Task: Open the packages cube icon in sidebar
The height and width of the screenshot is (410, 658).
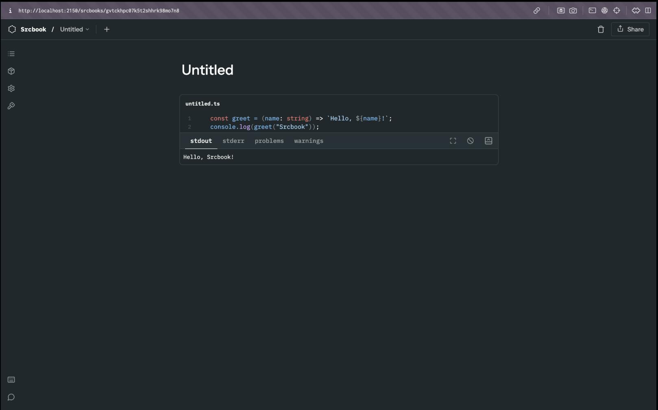Action: pos(11,71)
